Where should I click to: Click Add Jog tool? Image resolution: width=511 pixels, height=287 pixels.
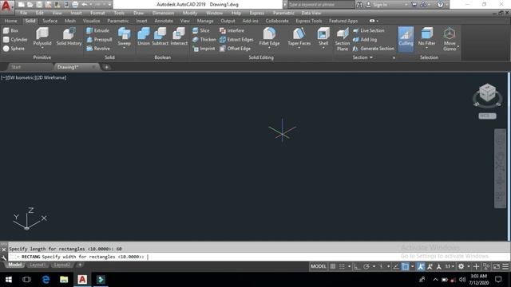pyautogui.click(x=365, y=40)
